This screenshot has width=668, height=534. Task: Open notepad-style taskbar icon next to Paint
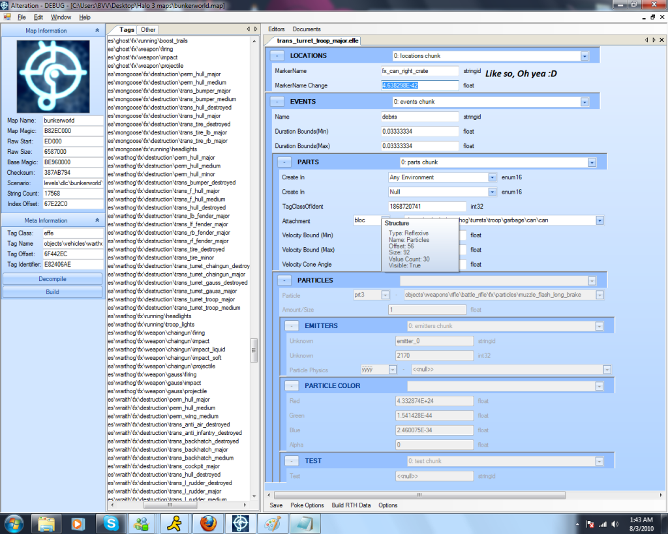tap(305, 524)
